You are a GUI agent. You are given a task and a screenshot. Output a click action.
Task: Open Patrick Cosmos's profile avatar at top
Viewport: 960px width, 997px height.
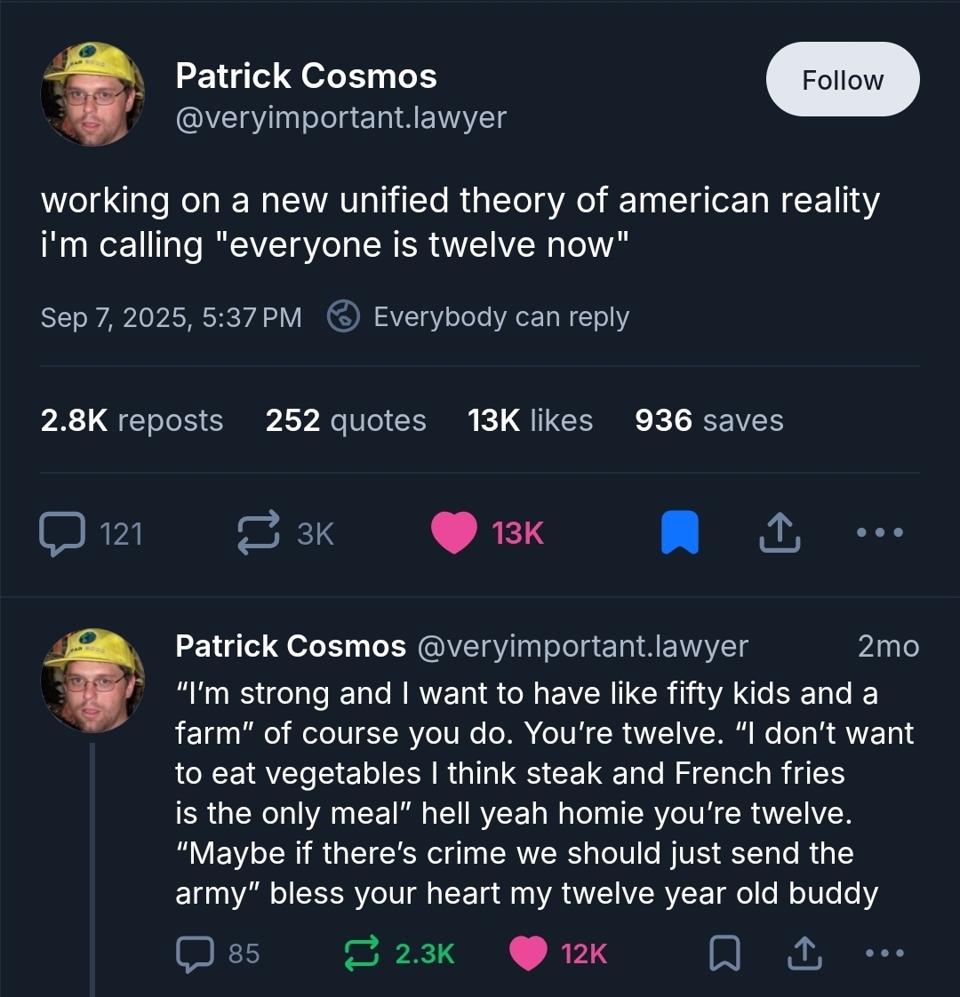point(92,95)
